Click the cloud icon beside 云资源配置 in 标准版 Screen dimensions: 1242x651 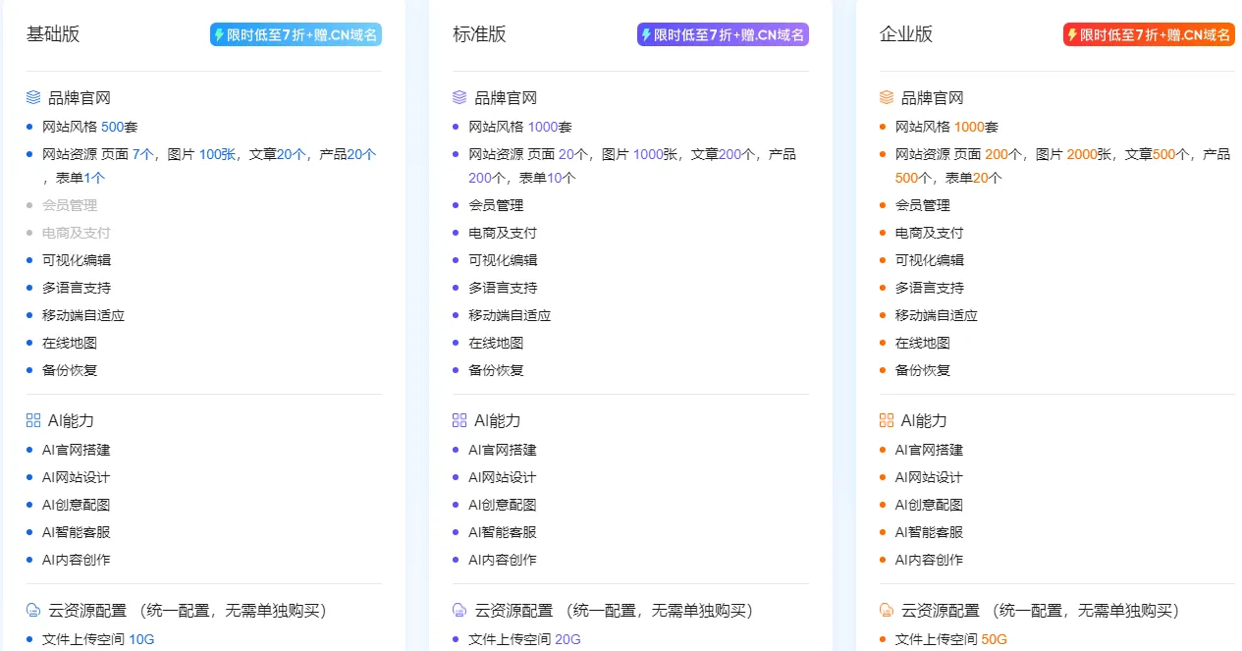459,610
